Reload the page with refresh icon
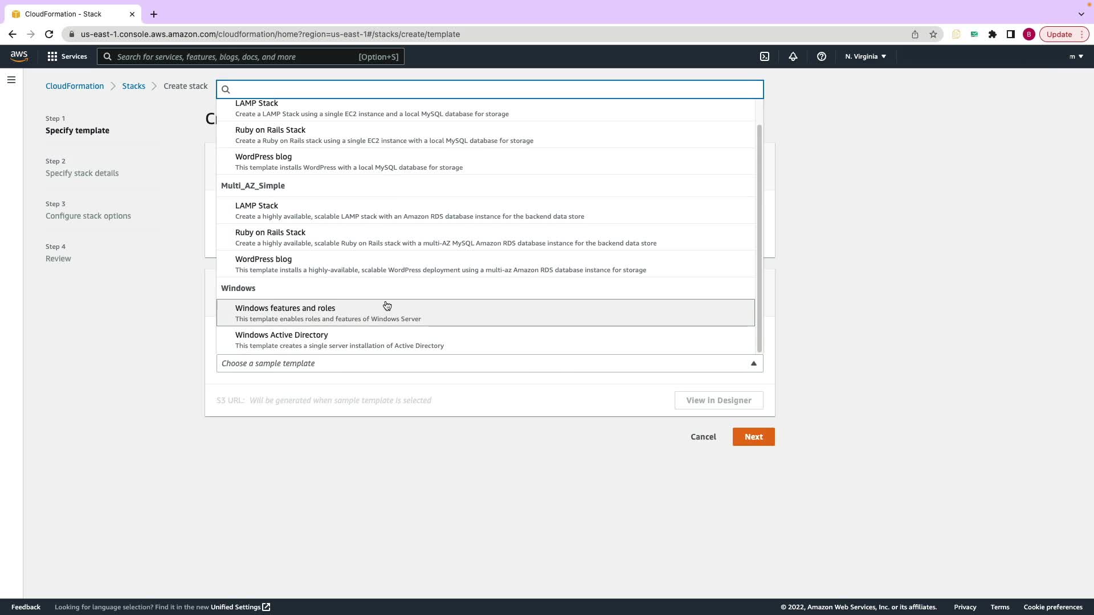 49,34
